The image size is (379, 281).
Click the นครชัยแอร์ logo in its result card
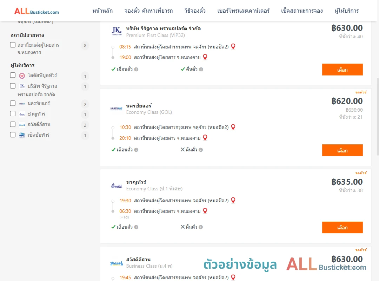pos(117,109)
